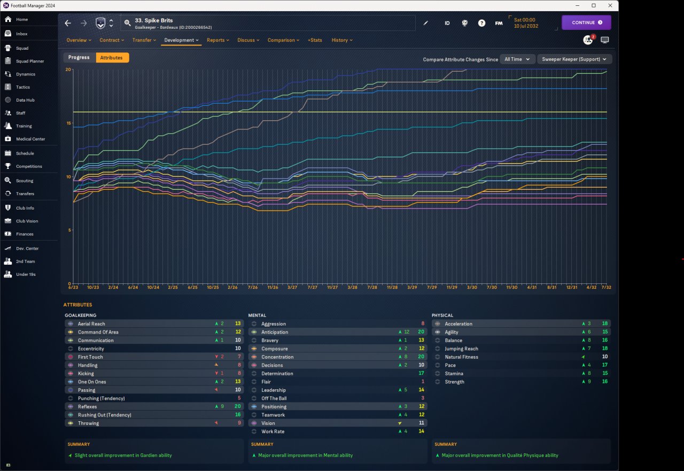Click the forward navigation arrow
The height and width of the screenshot is (471, 684).
click(x=83, y=23)
